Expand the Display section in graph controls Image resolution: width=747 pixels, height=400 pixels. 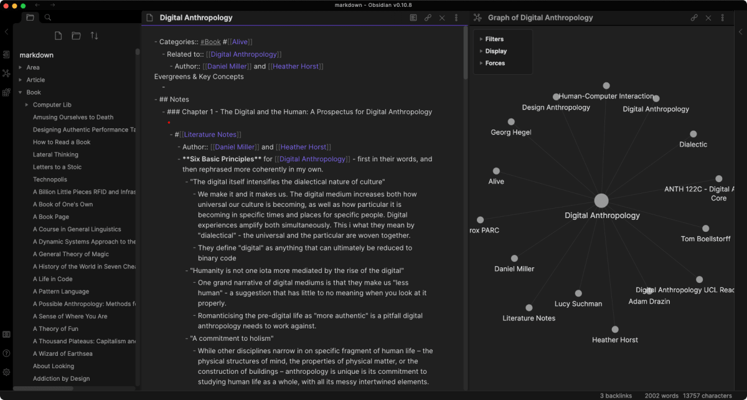[x=493, y=51]
